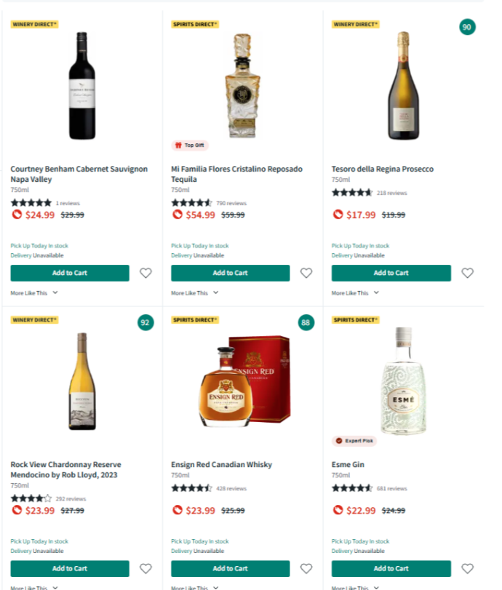This screenshot has height=590, width=502.
Task: Expand More Like This beneath Tesoro Prosecco
Action: pyautogui.click(x=349, y=292)
